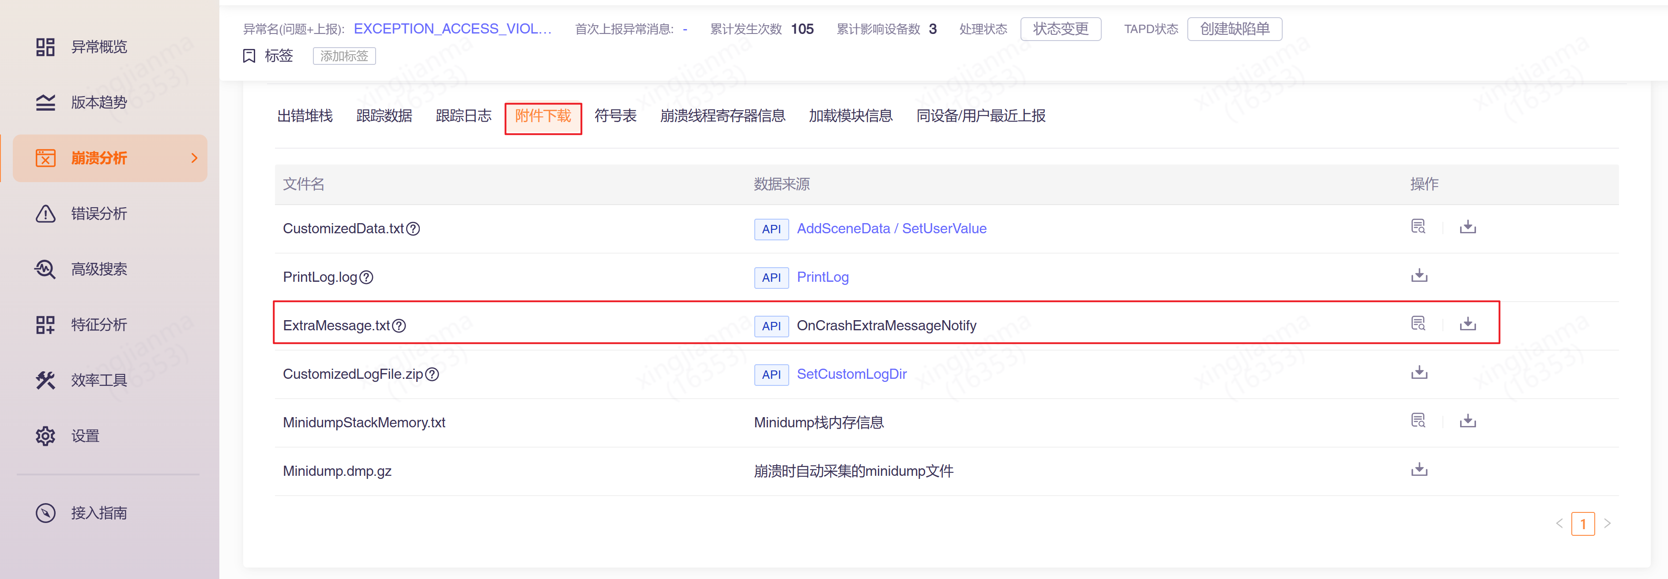Open the SetCustomLogDir API link

click(x=851, y=374)
